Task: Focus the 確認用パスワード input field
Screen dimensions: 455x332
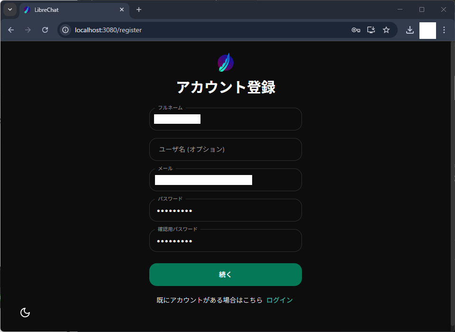Action: (226, 240)
